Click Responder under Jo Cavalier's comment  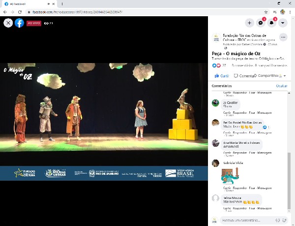[x=240, y=113]
